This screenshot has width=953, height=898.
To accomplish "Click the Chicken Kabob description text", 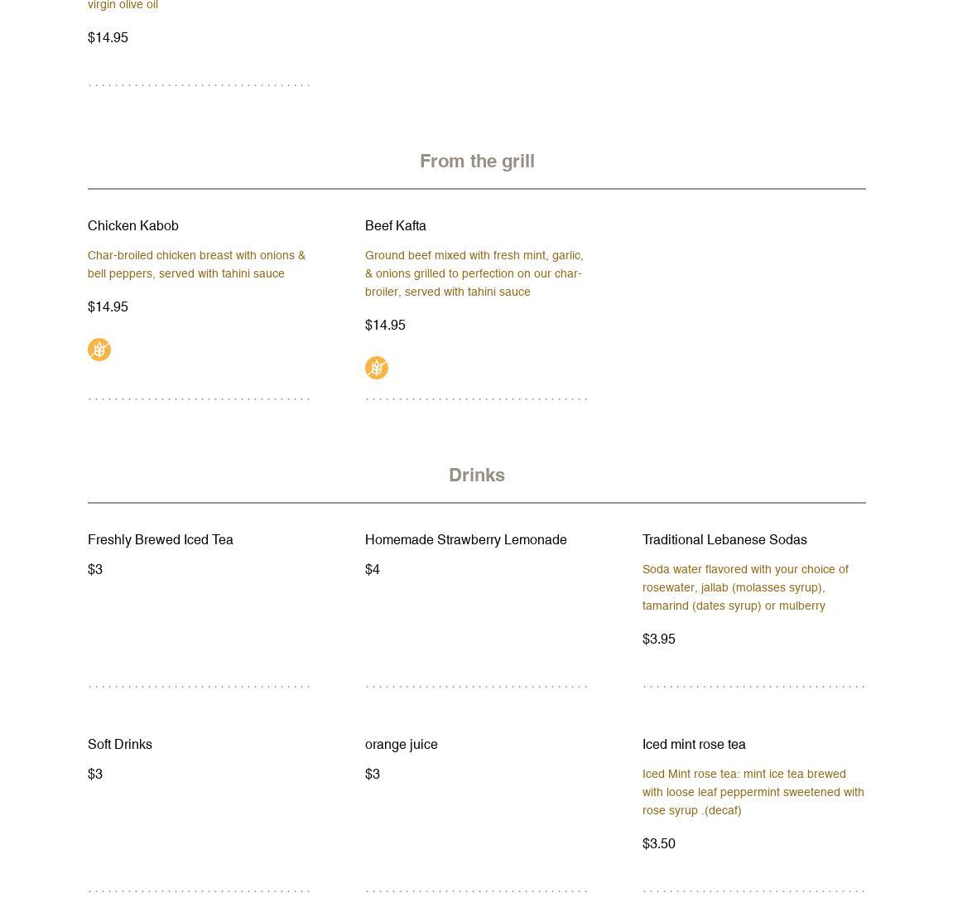I will tap(197, 264).
